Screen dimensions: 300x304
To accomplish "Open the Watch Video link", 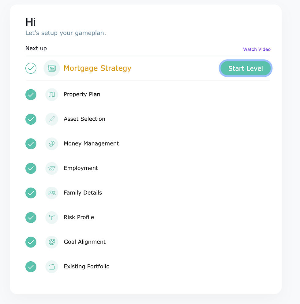I will click(x=257, y=49).
